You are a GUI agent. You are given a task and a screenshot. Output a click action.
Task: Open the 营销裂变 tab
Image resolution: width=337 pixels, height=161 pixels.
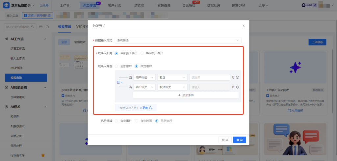point(164,5)
